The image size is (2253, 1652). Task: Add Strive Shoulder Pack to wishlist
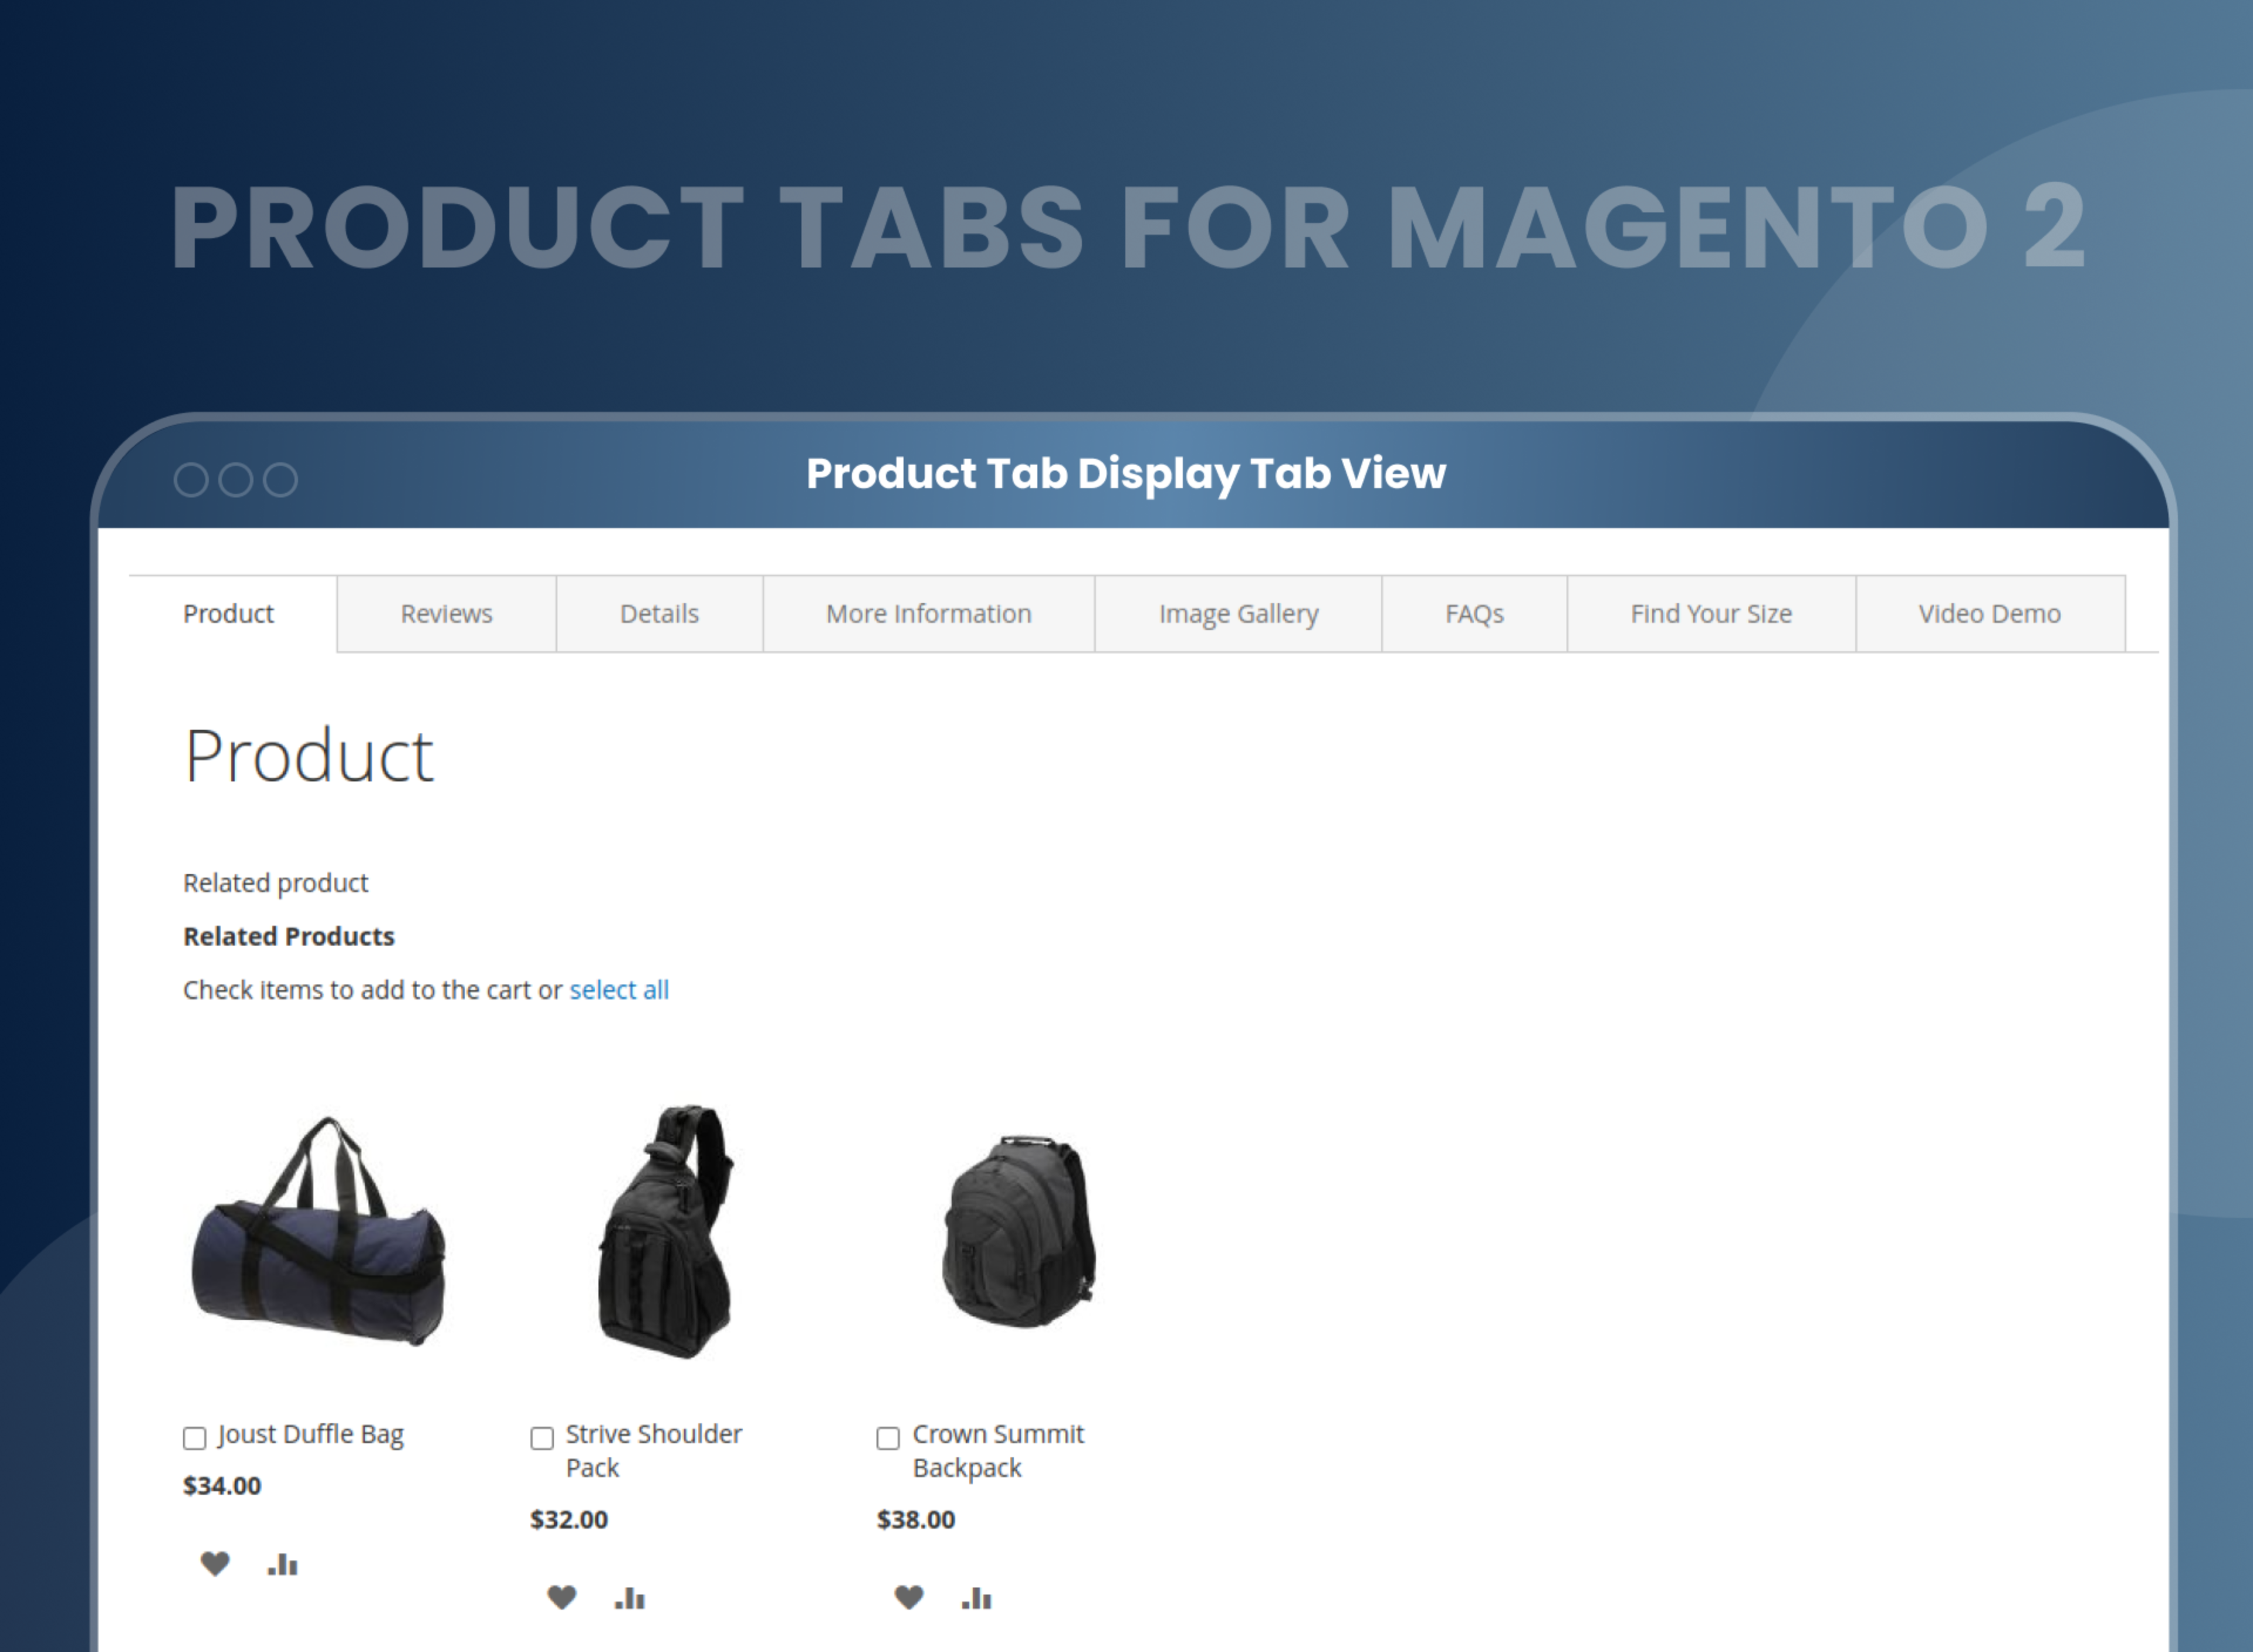[x=561, y=1596]
